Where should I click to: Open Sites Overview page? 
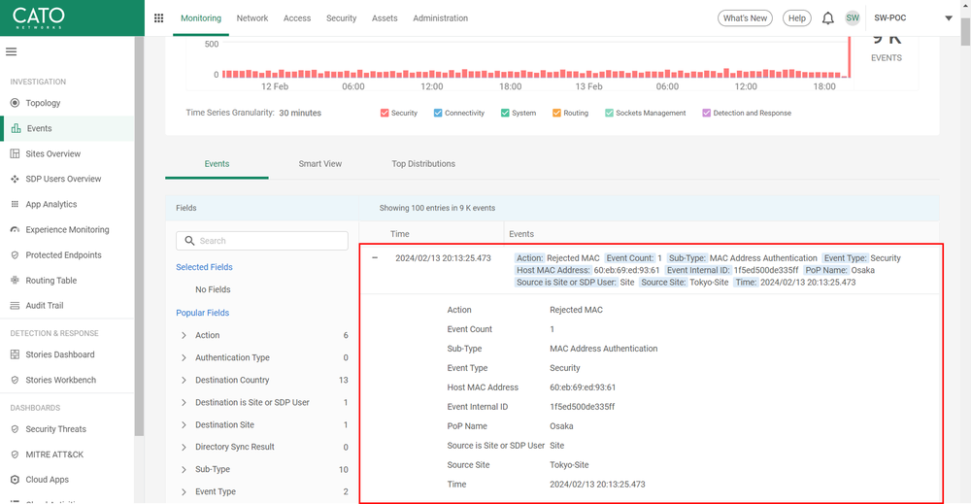pyautogui.click(x=53, y=153)
